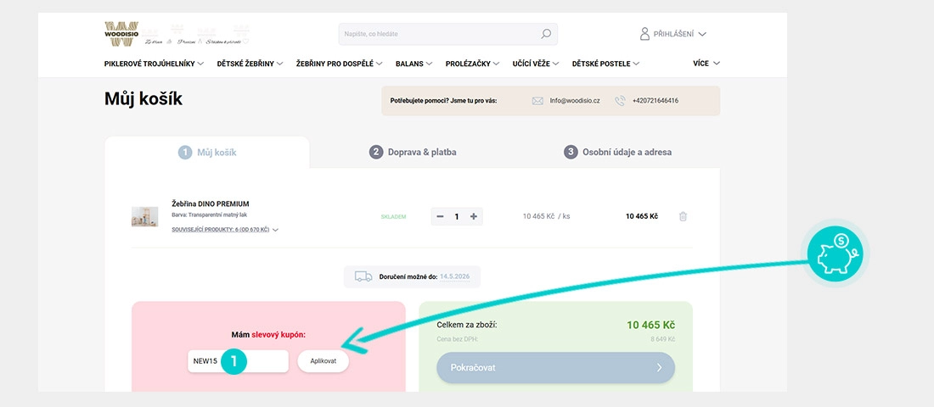934x407 pixels.
Task: Click the user account icon
Action: 644,34
